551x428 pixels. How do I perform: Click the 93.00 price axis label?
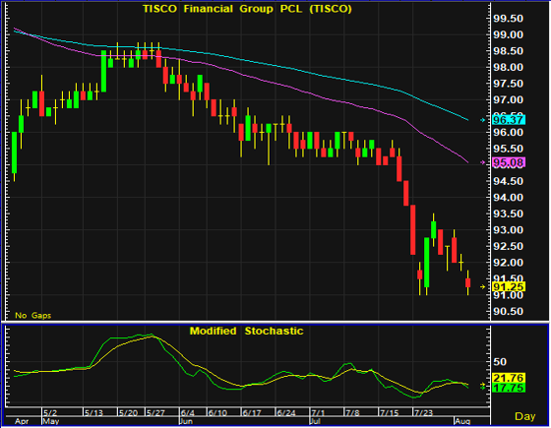point(508,230)
